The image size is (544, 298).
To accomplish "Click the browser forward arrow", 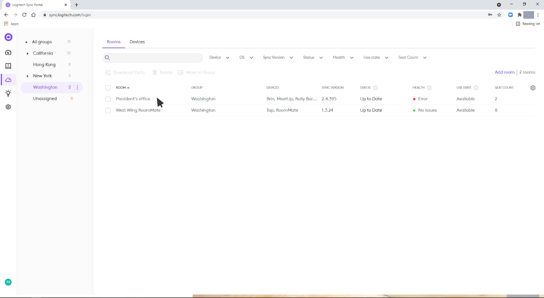I will pyautogui.click(x=15, y=15).
